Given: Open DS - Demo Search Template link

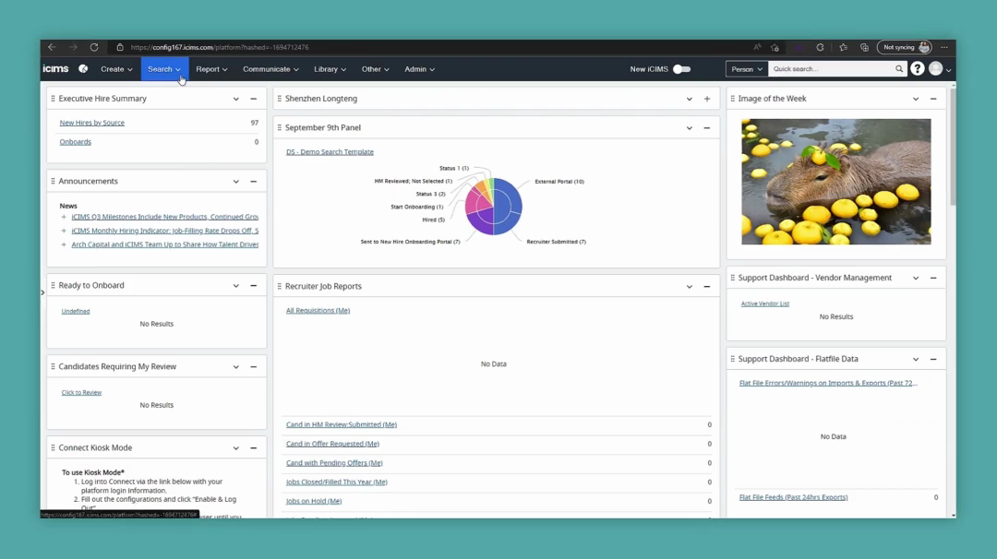Looking at the screenshot, I should [x=330, y=152].
